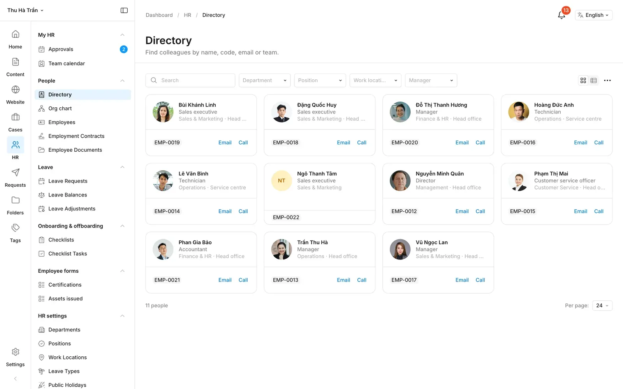Select Directory in the People menu
The image size is (623, 389).
(83, 95)
